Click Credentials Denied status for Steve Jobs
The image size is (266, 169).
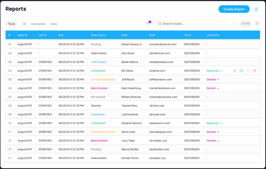103,132
